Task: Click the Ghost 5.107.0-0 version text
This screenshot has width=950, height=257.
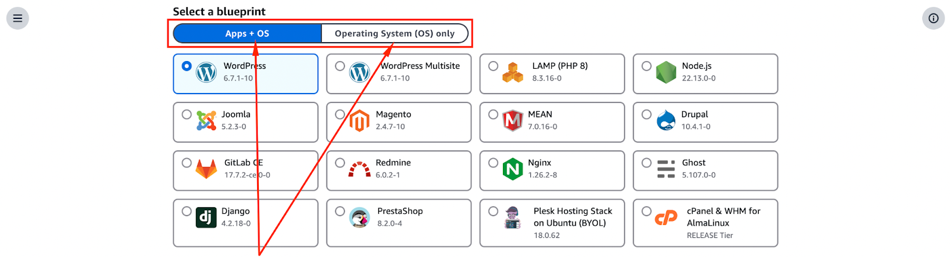Action: click(699, 175)
